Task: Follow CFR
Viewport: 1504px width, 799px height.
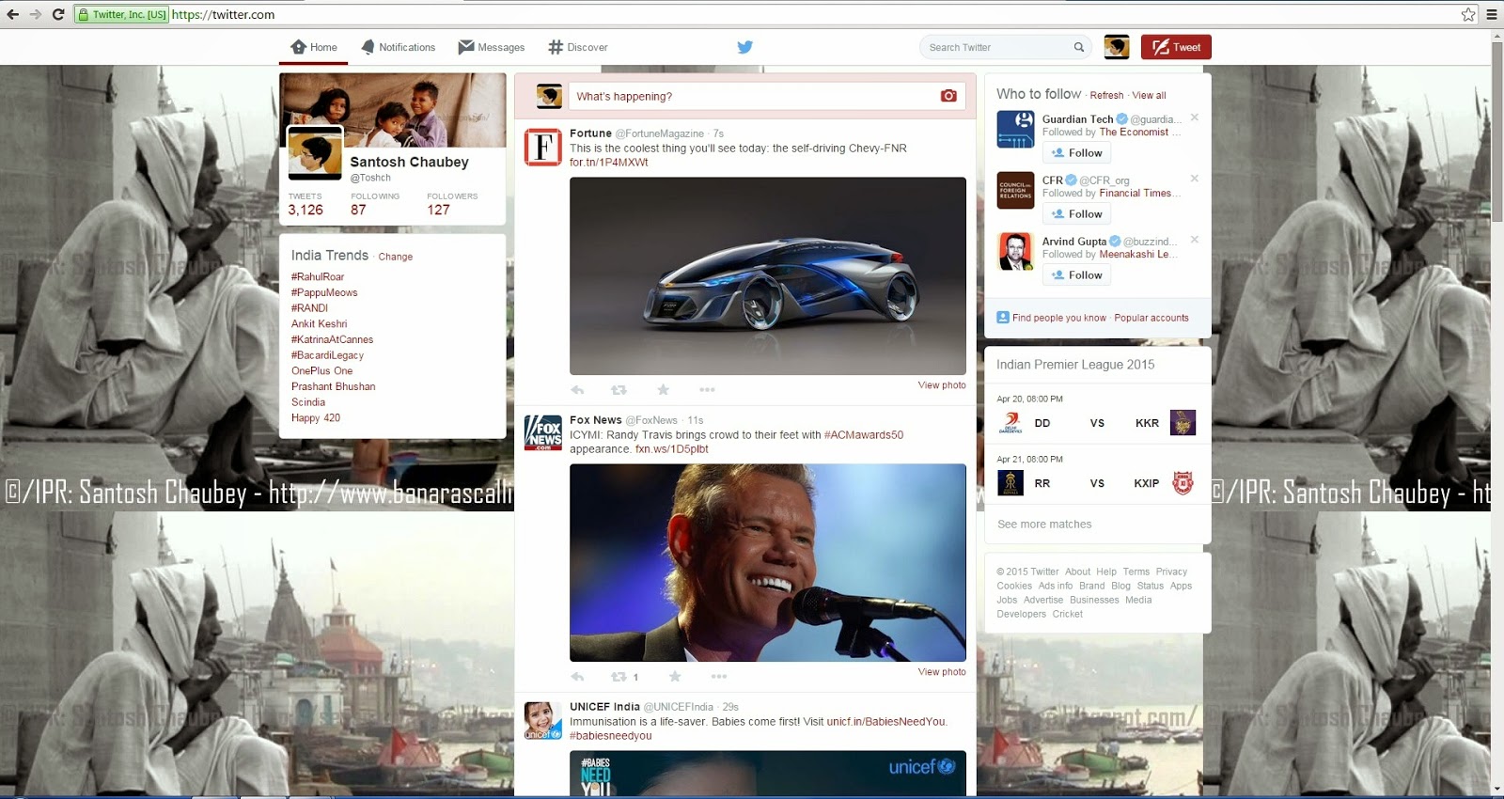Action: pyautogui.click(x=1076, y=214)
